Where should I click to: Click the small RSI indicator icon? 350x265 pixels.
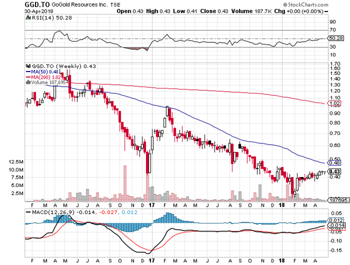pyautogui.click(x=28, y=17)
